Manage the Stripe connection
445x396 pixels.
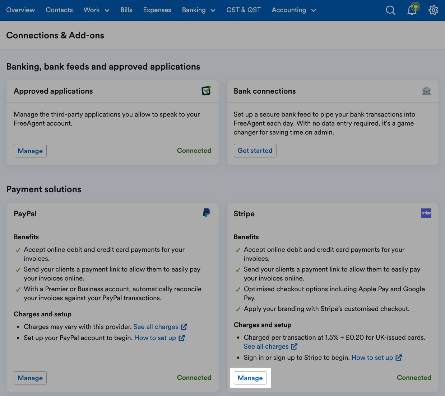click(x=250, y=378)
